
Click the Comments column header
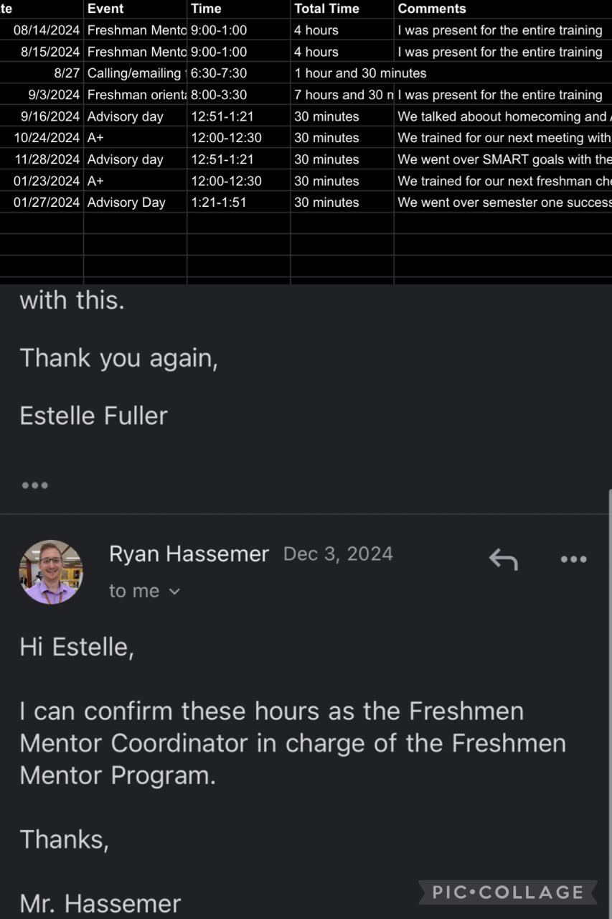[432, 9]
